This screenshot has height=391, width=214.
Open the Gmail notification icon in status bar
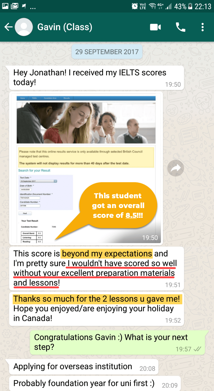[14, 6]
